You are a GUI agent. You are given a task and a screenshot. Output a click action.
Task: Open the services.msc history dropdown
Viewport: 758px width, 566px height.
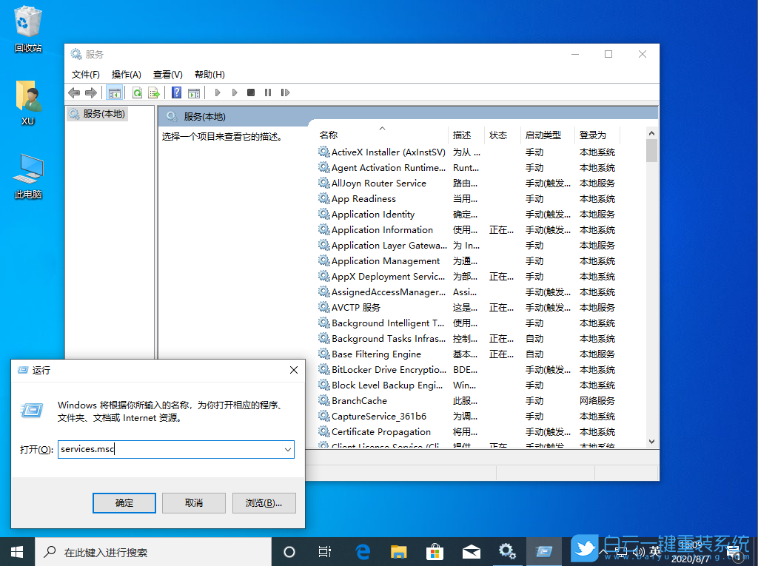coord(288,449)
